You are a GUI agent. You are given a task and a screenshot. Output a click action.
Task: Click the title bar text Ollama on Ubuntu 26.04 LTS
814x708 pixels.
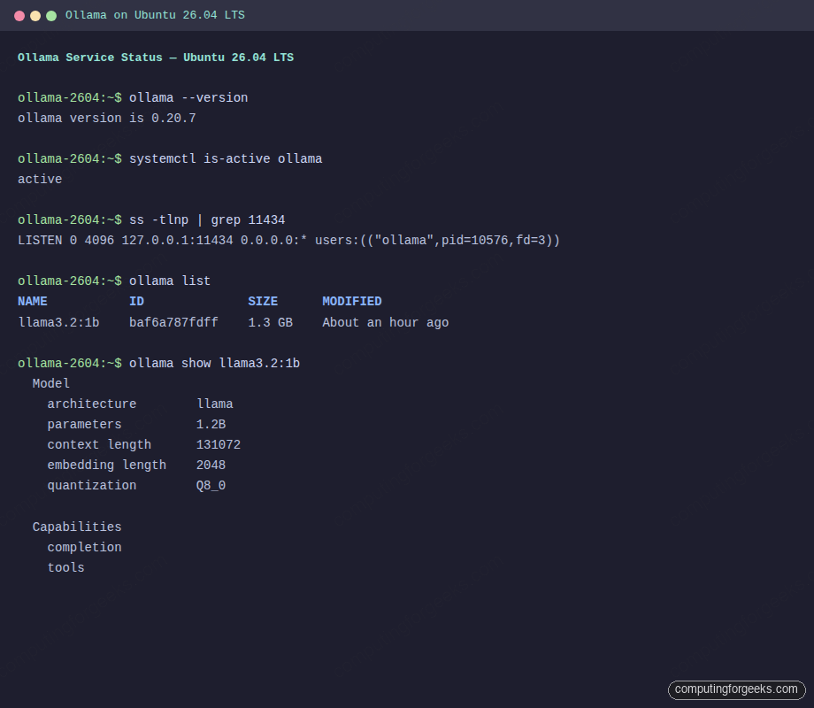coord(155,15)
